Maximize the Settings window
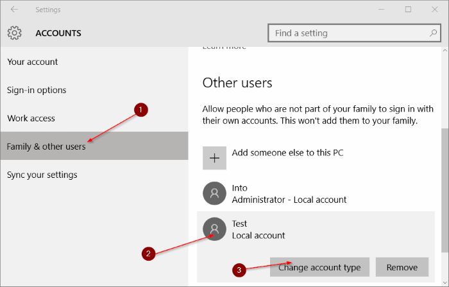Image resolution: width=449 pixels, height=287 pixels. pos(408,10)
